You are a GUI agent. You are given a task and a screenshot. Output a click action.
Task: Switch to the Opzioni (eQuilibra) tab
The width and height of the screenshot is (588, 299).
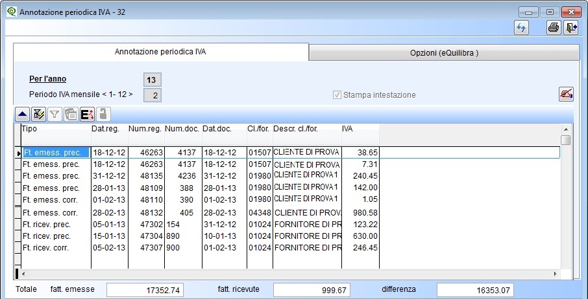tap(444, 52)
